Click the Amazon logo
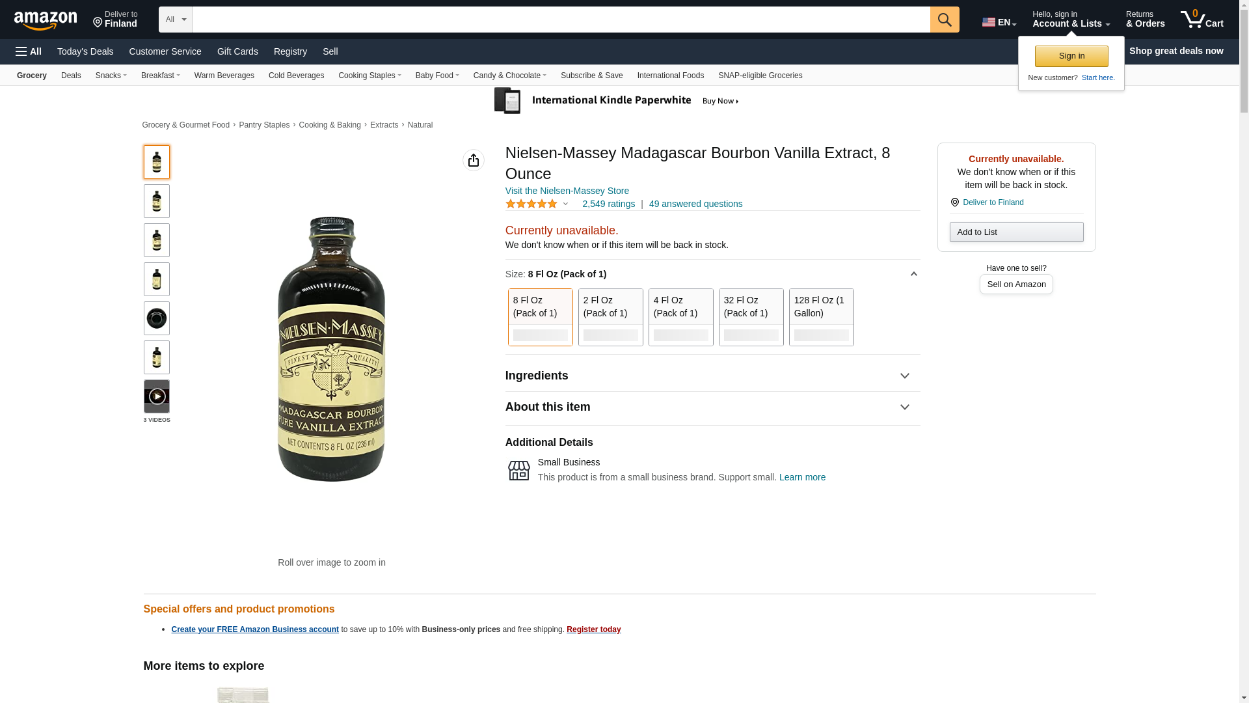Viewport: 1249px width, 703px height. click(x=46, y=20)
